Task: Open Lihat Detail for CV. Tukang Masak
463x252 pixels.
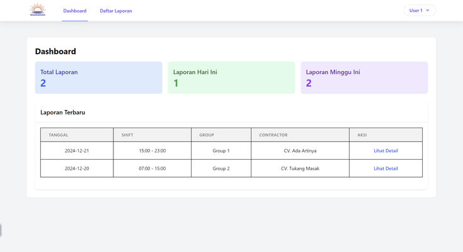Action: [386, 168]
